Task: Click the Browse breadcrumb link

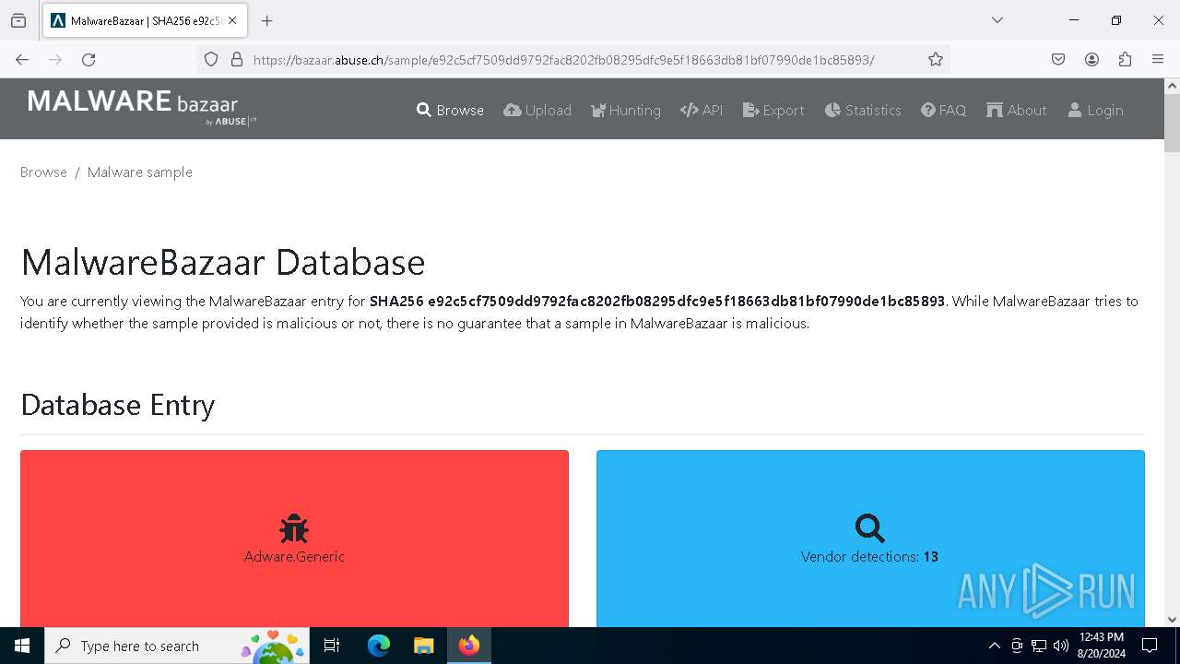Action: (x=43, y=172)
